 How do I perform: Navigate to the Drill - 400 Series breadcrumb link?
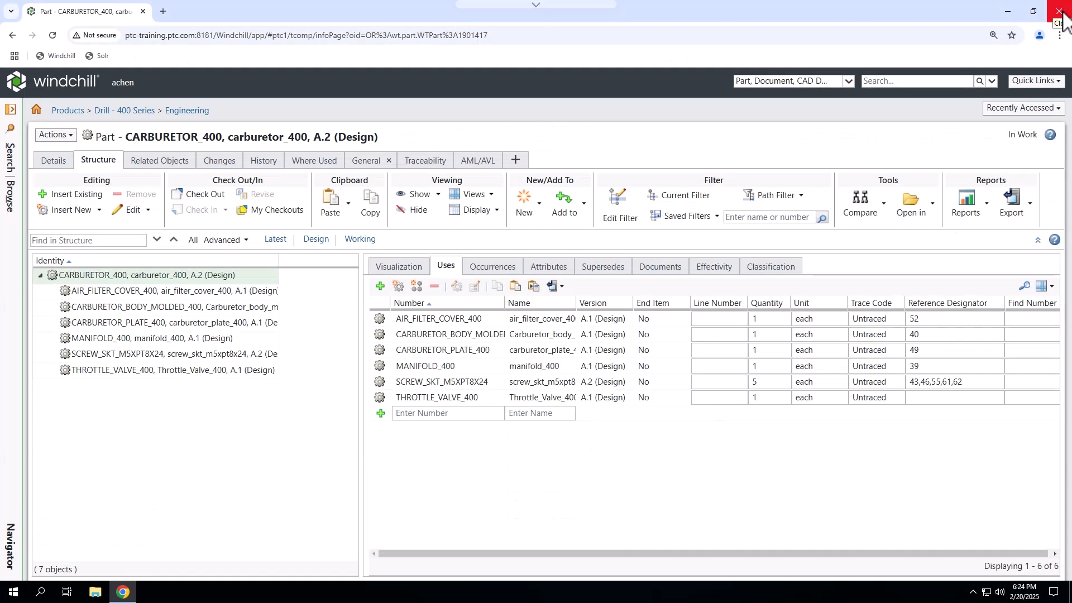125,111
